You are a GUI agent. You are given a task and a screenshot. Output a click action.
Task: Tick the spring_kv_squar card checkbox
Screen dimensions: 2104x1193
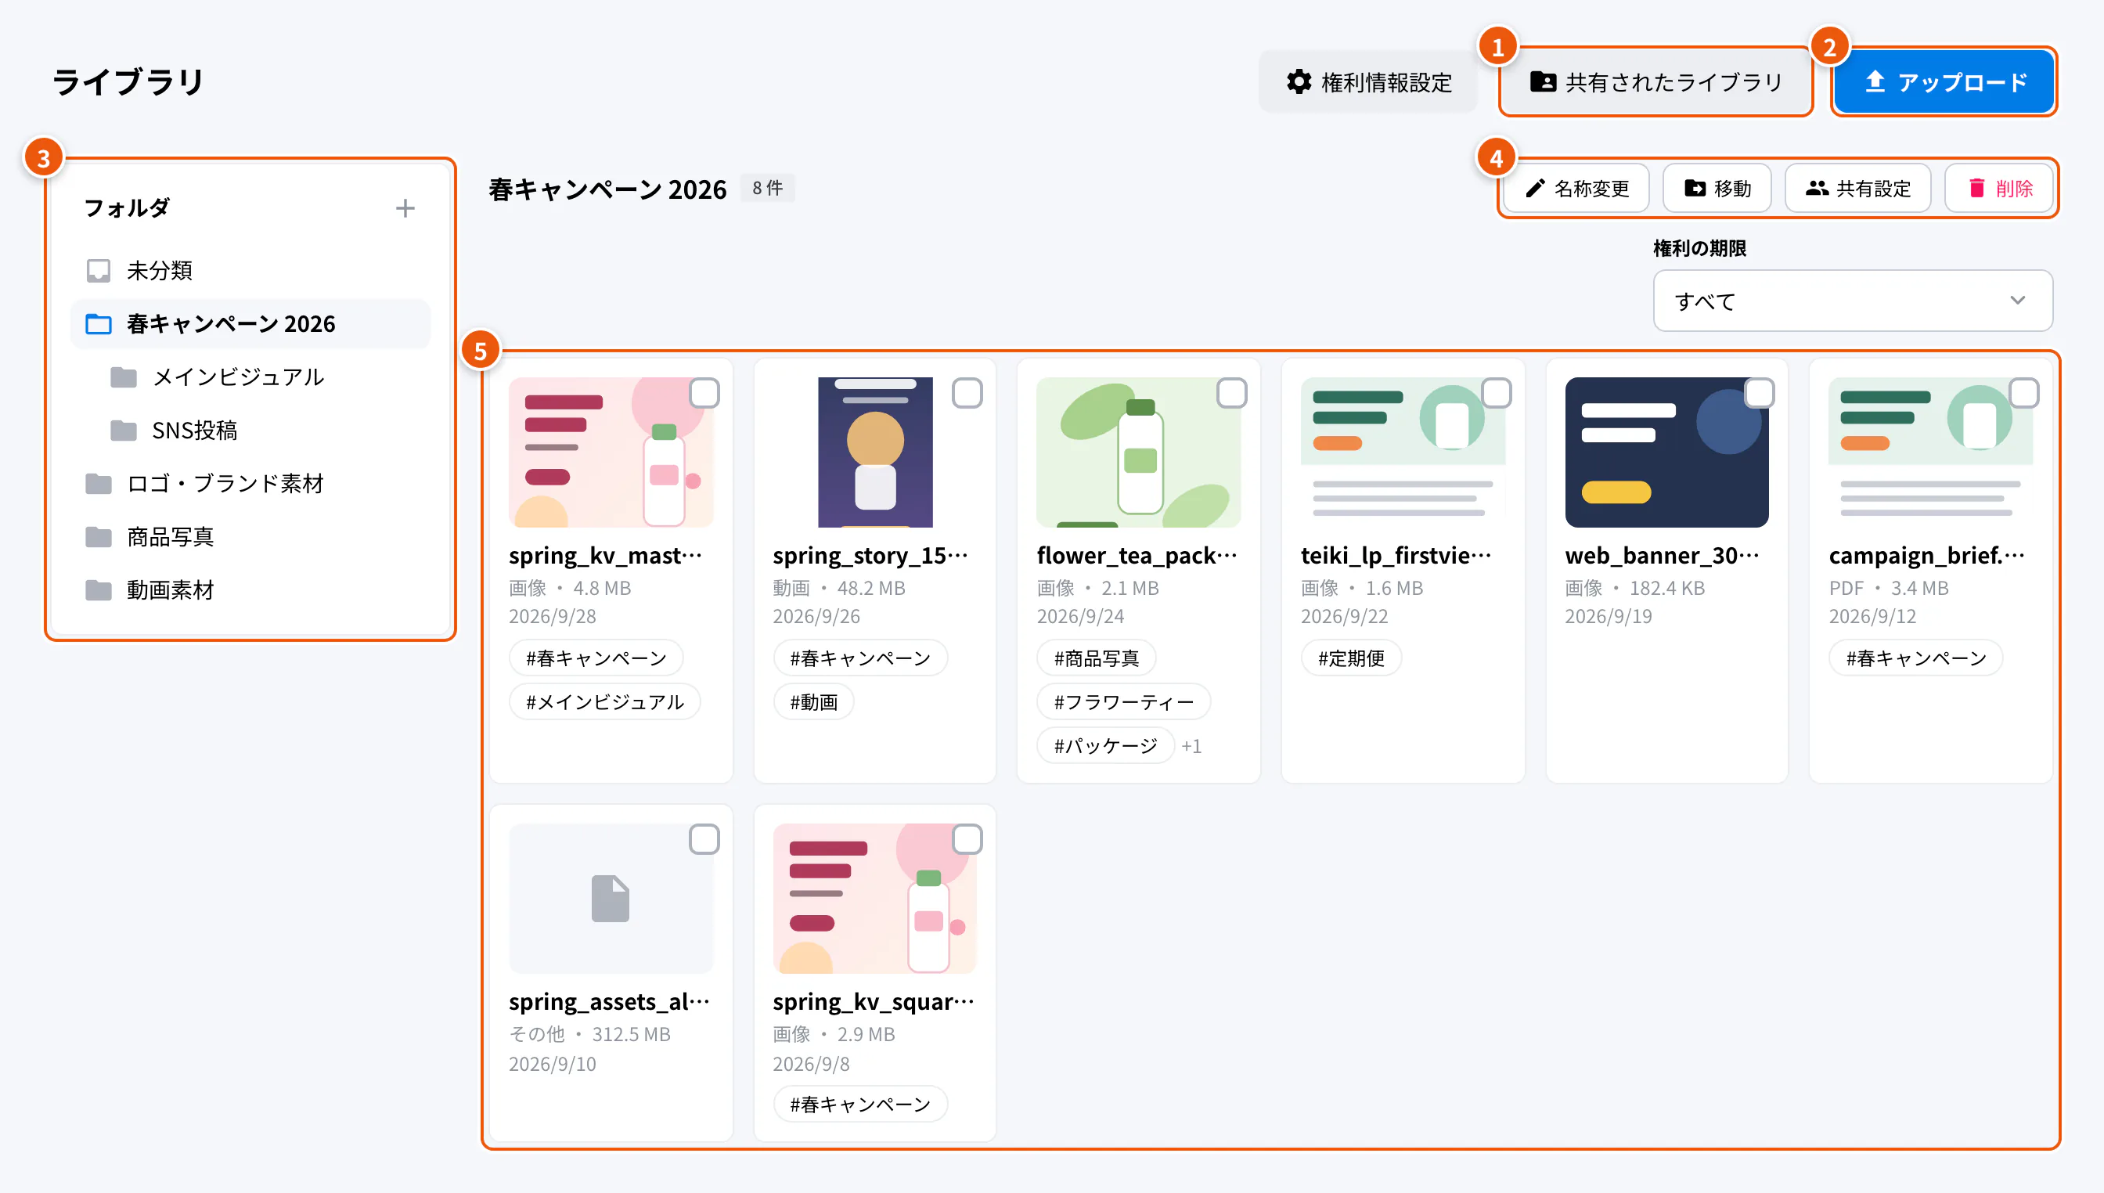coord(967,839)
